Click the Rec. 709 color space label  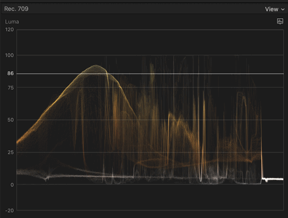[16, 9]
